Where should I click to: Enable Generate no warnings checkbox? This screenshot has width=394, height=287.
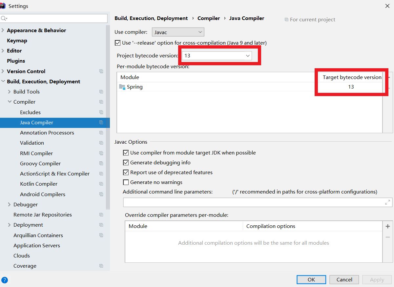[x=126, y=182]
